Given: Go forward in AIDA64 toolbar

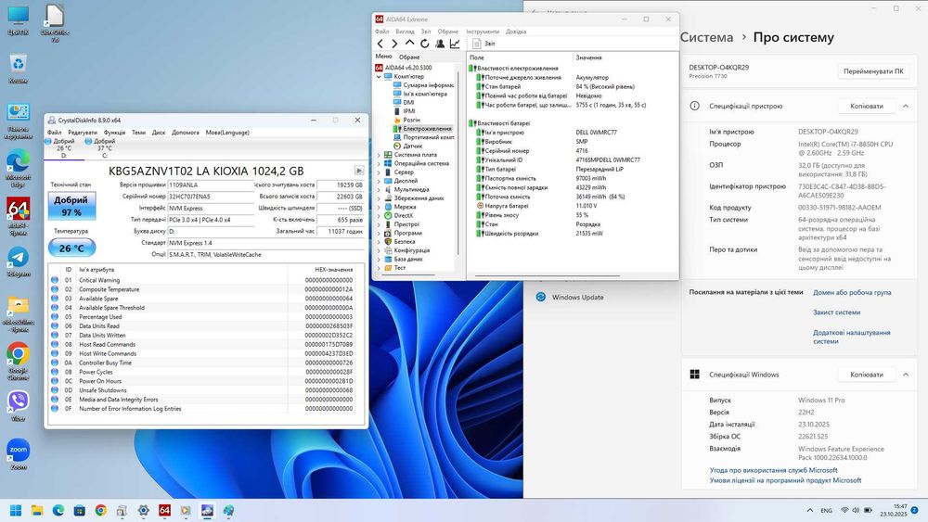Looking at the screenshot, I should pyautogui.click(x=394, y=44).
